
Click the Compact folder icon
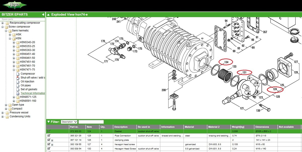pos(10,109)
